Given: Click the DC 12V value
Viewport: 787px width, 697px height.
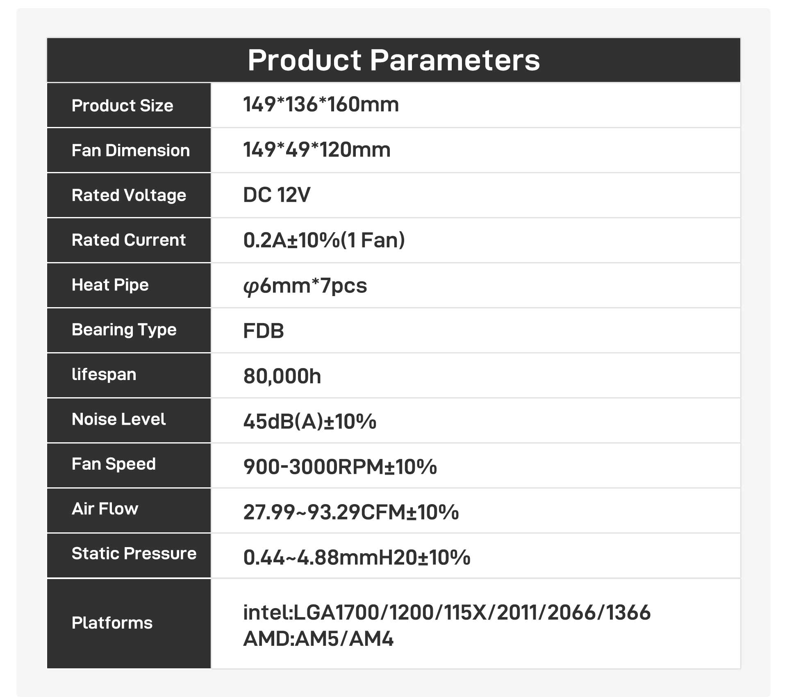Looking at the screenshot, I should point(277,195).
